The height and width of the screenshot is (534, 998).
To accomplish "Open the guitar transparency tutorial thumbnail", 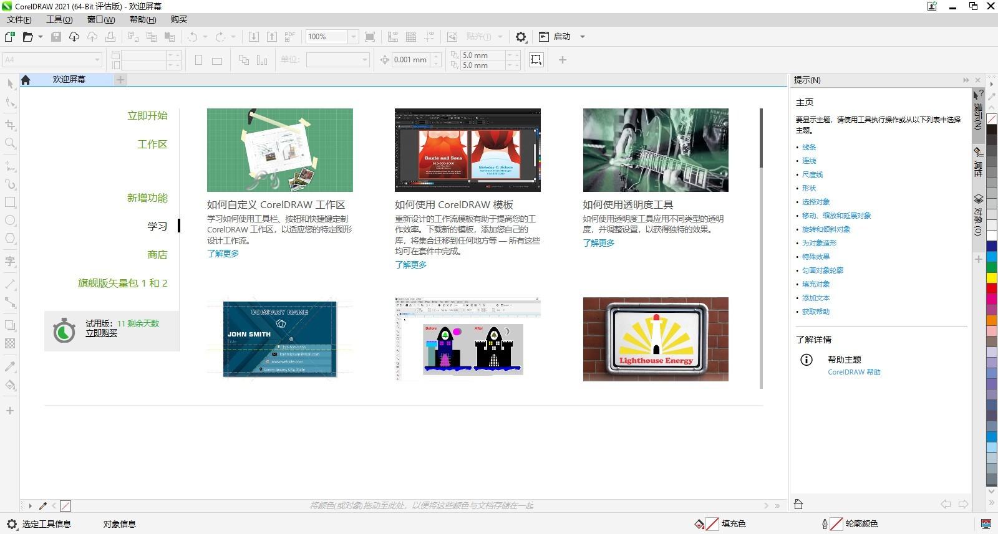I will pyautogui.click(x=656, y=150).
